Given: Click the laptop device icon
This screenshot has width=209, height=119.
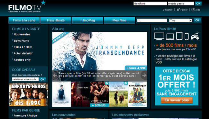Looking at the screenshot, I should (x=170, y=36).
